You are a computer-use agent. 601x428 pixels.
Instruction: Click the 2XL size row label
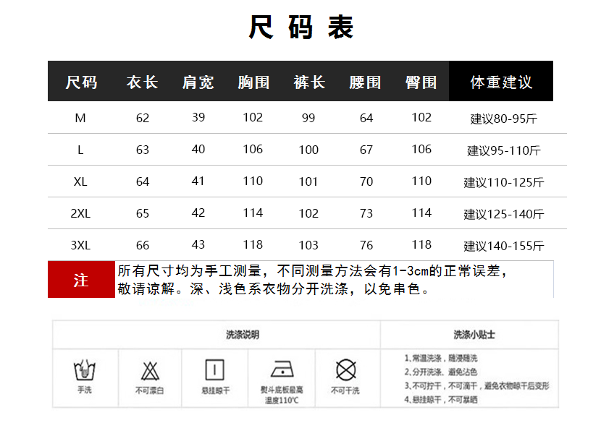coord(80,213)
